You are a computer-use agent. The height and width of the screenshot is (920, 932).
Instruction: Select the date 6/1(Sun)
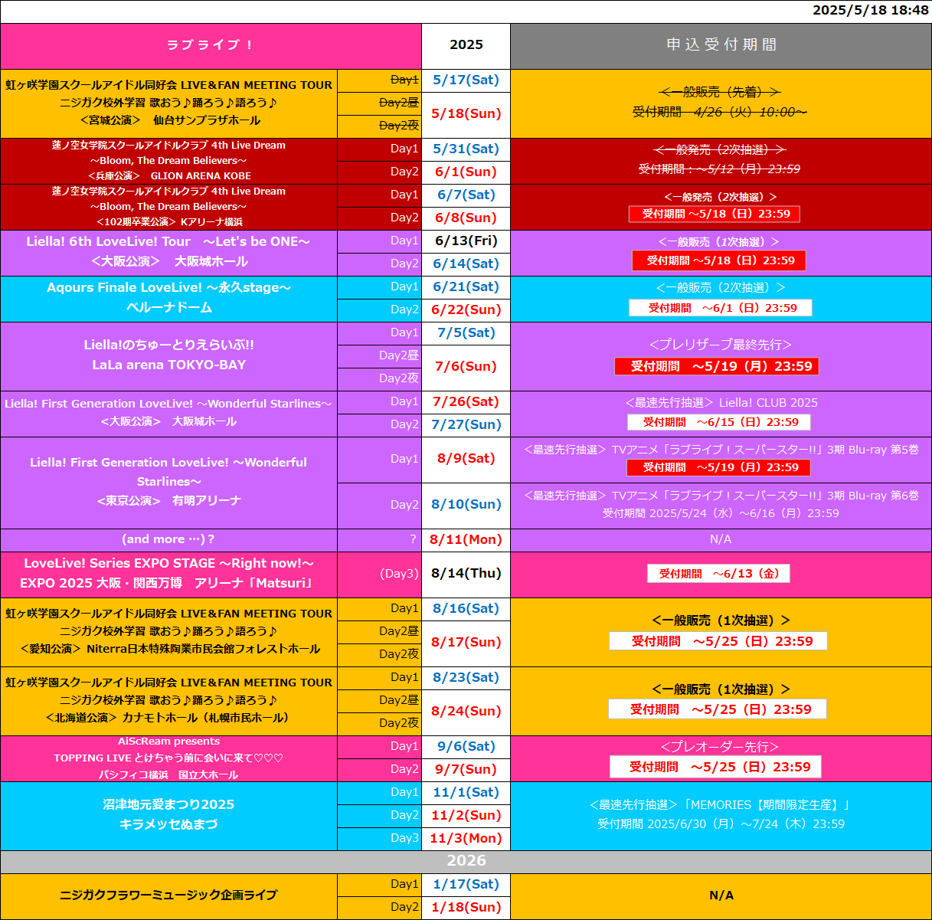tap(466, 172)
